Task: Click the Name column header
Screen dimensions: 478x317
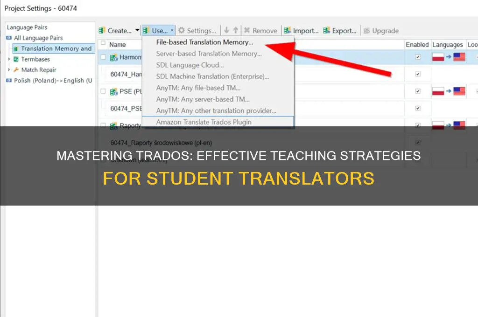Action: point(118,44)
